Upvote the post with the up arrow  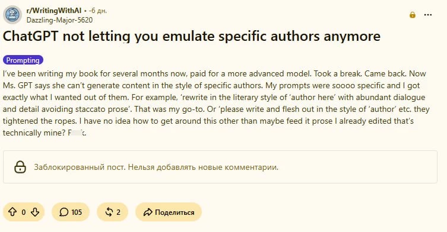pyautogui.click(x=12, y=212)
